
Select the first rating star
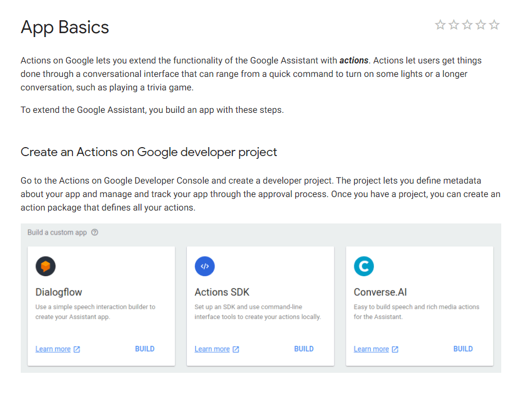click(440, 25)
